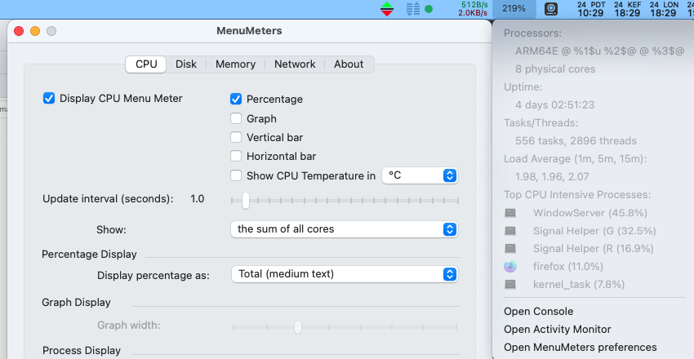This screenshot has width=694, height=359.
Task: Click the 219% CPU menu meter
Action: [514, 9]
